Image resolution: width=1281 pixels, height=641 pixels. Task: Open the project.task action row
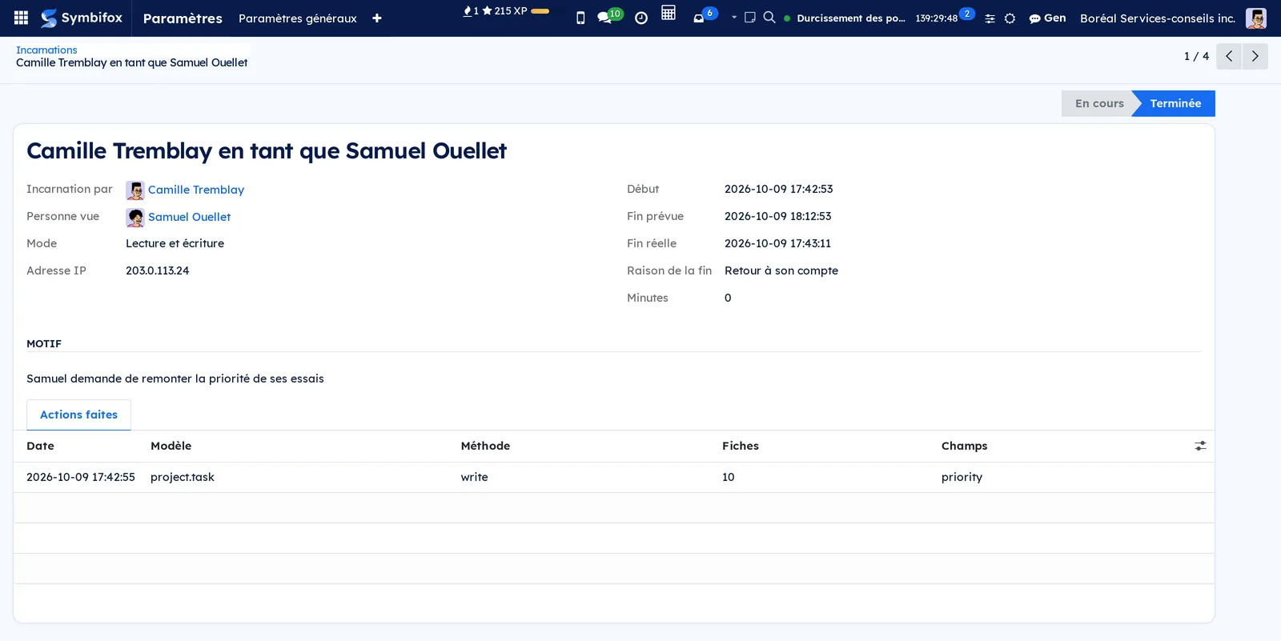614,477
